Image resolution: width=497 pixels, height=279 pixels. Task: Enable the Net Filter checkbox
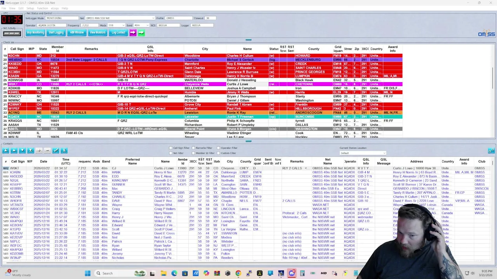click(170, 153)
